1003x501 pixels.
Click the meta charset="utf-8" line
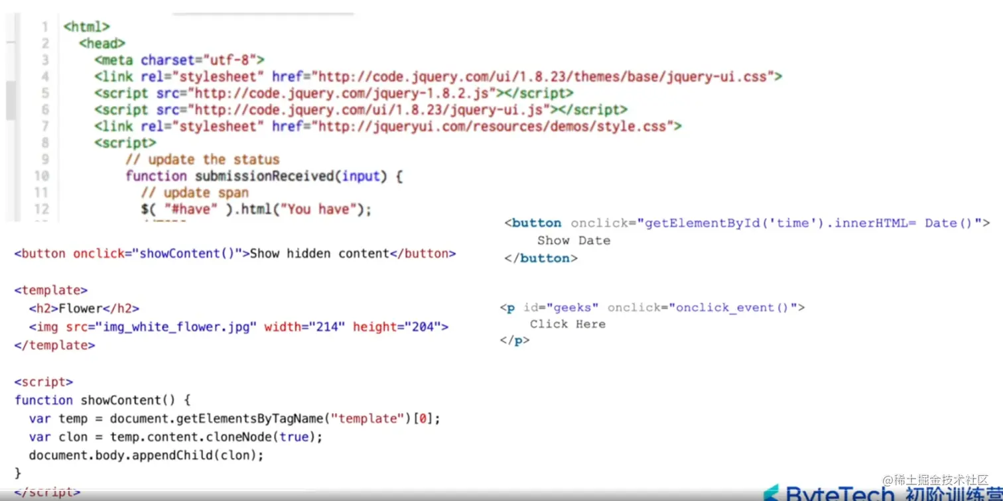[x=180, y=60]
